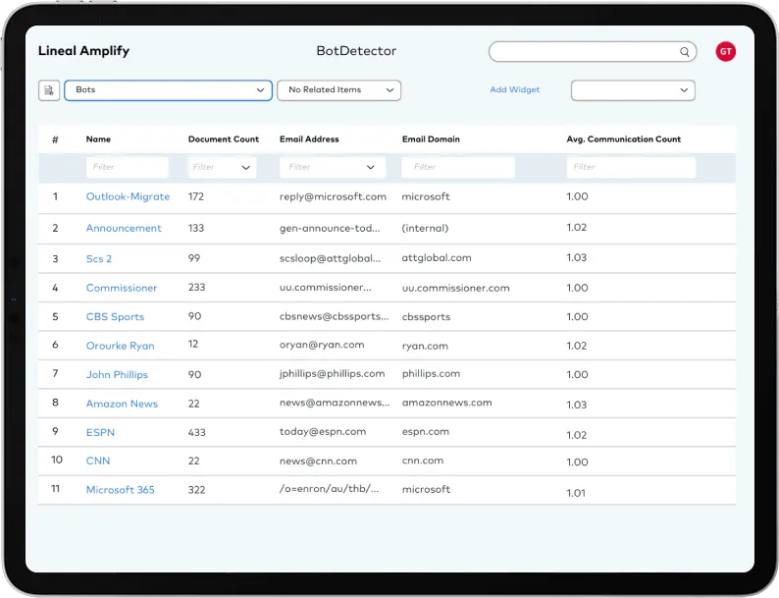Viewport: 779px width, 598px height.
Task: Click the Add Widget link
Action: pyautogui.click(x=515, y=90)
